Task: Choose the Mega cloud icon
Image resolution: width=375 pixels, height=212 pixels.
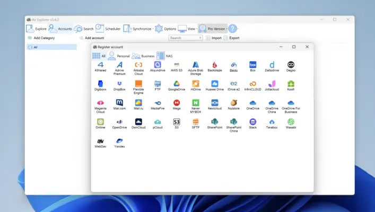Action: point(177,105)
